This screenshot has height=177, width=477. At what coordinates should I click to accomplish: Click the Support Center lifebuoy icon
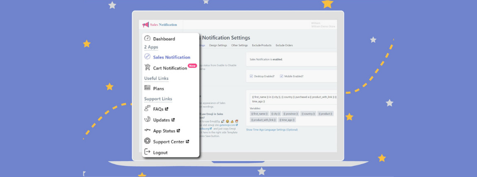(x=147, y=141)
